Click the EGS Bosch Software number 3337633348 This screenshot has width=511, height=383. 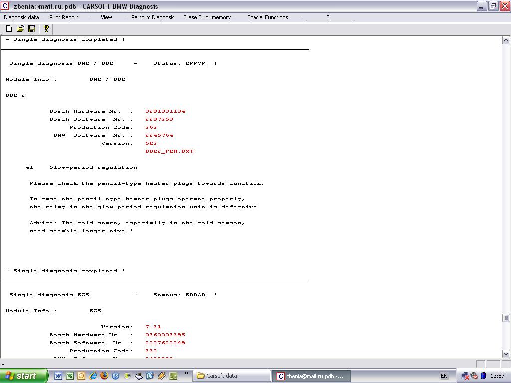point(165,343)
